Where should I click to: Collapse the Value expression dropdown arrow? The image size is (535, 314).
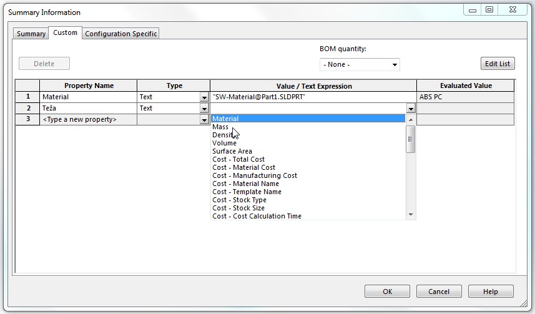point(410,109)
